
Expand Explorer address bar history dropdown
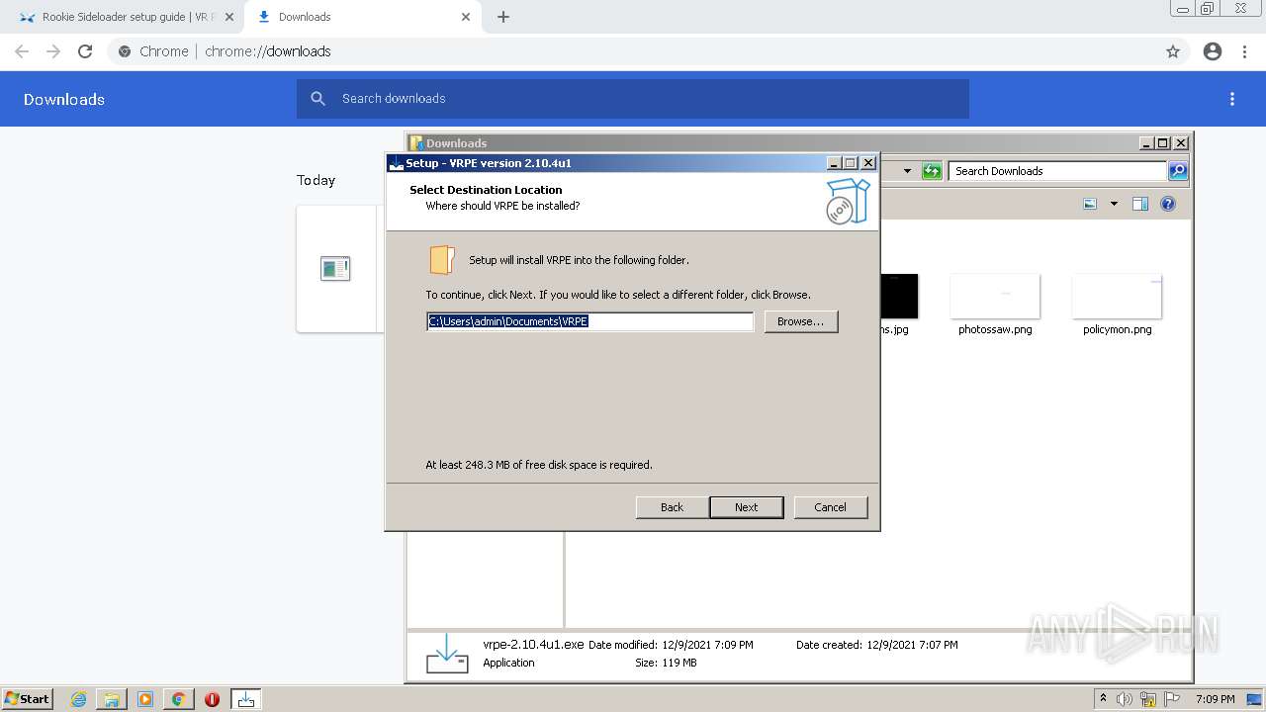(907, 171)
